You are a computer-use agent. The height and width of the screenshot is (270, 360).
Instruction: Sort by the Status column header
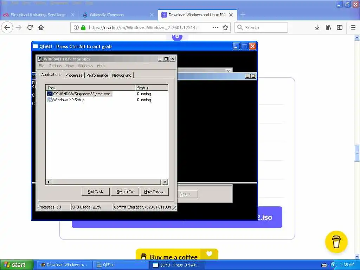point(152,88)
